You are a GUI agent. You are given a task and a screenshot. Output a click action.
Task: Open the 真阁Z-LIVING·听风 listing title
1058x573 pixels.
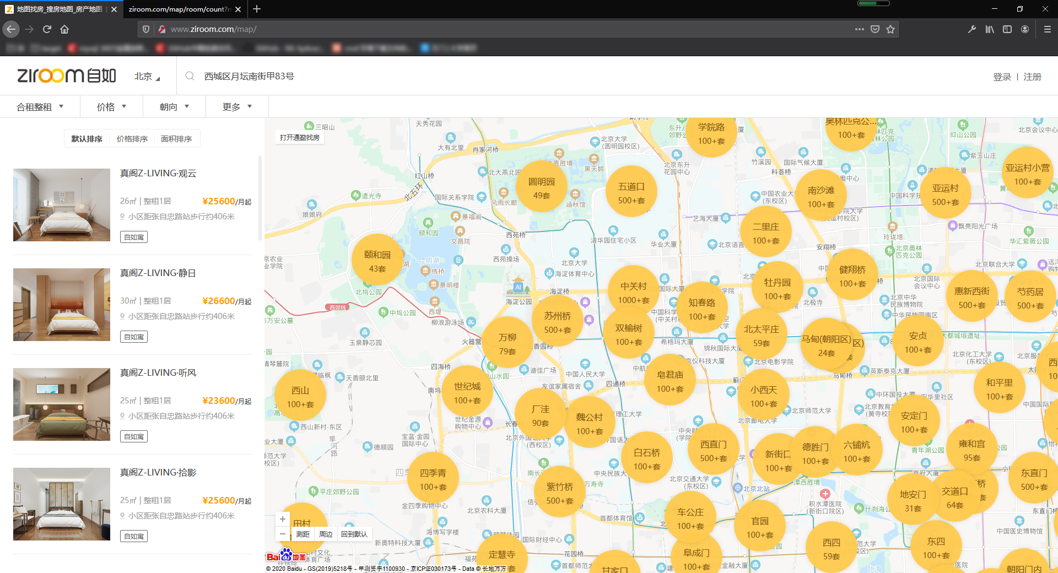click(x=158, y=373)
